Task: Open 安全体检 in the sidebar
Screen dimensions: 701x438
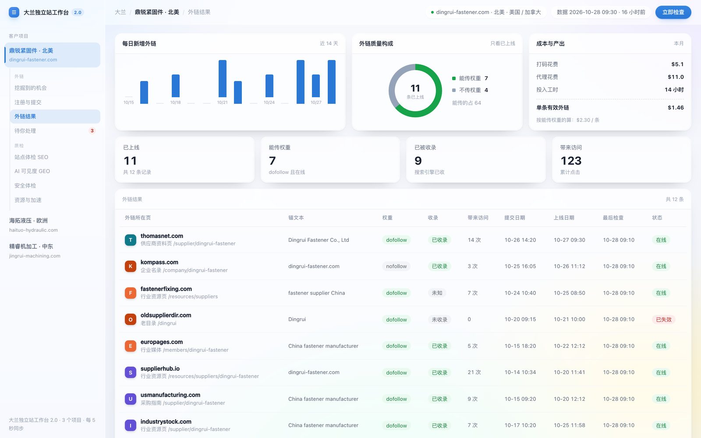Action: point(55,186)
